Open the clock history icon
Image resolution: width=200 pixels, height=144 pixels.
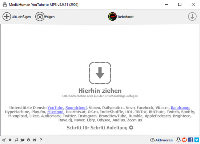point(28,140)
